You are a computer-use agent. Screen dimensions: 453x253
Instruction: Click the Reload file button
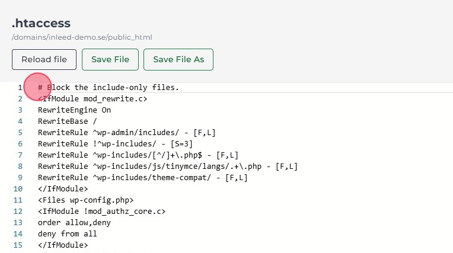(x=44, y=60)
